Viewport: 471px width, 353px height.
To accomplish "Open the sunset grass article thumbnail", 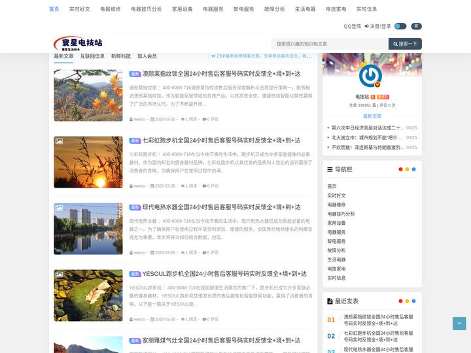I will [88, 162].
